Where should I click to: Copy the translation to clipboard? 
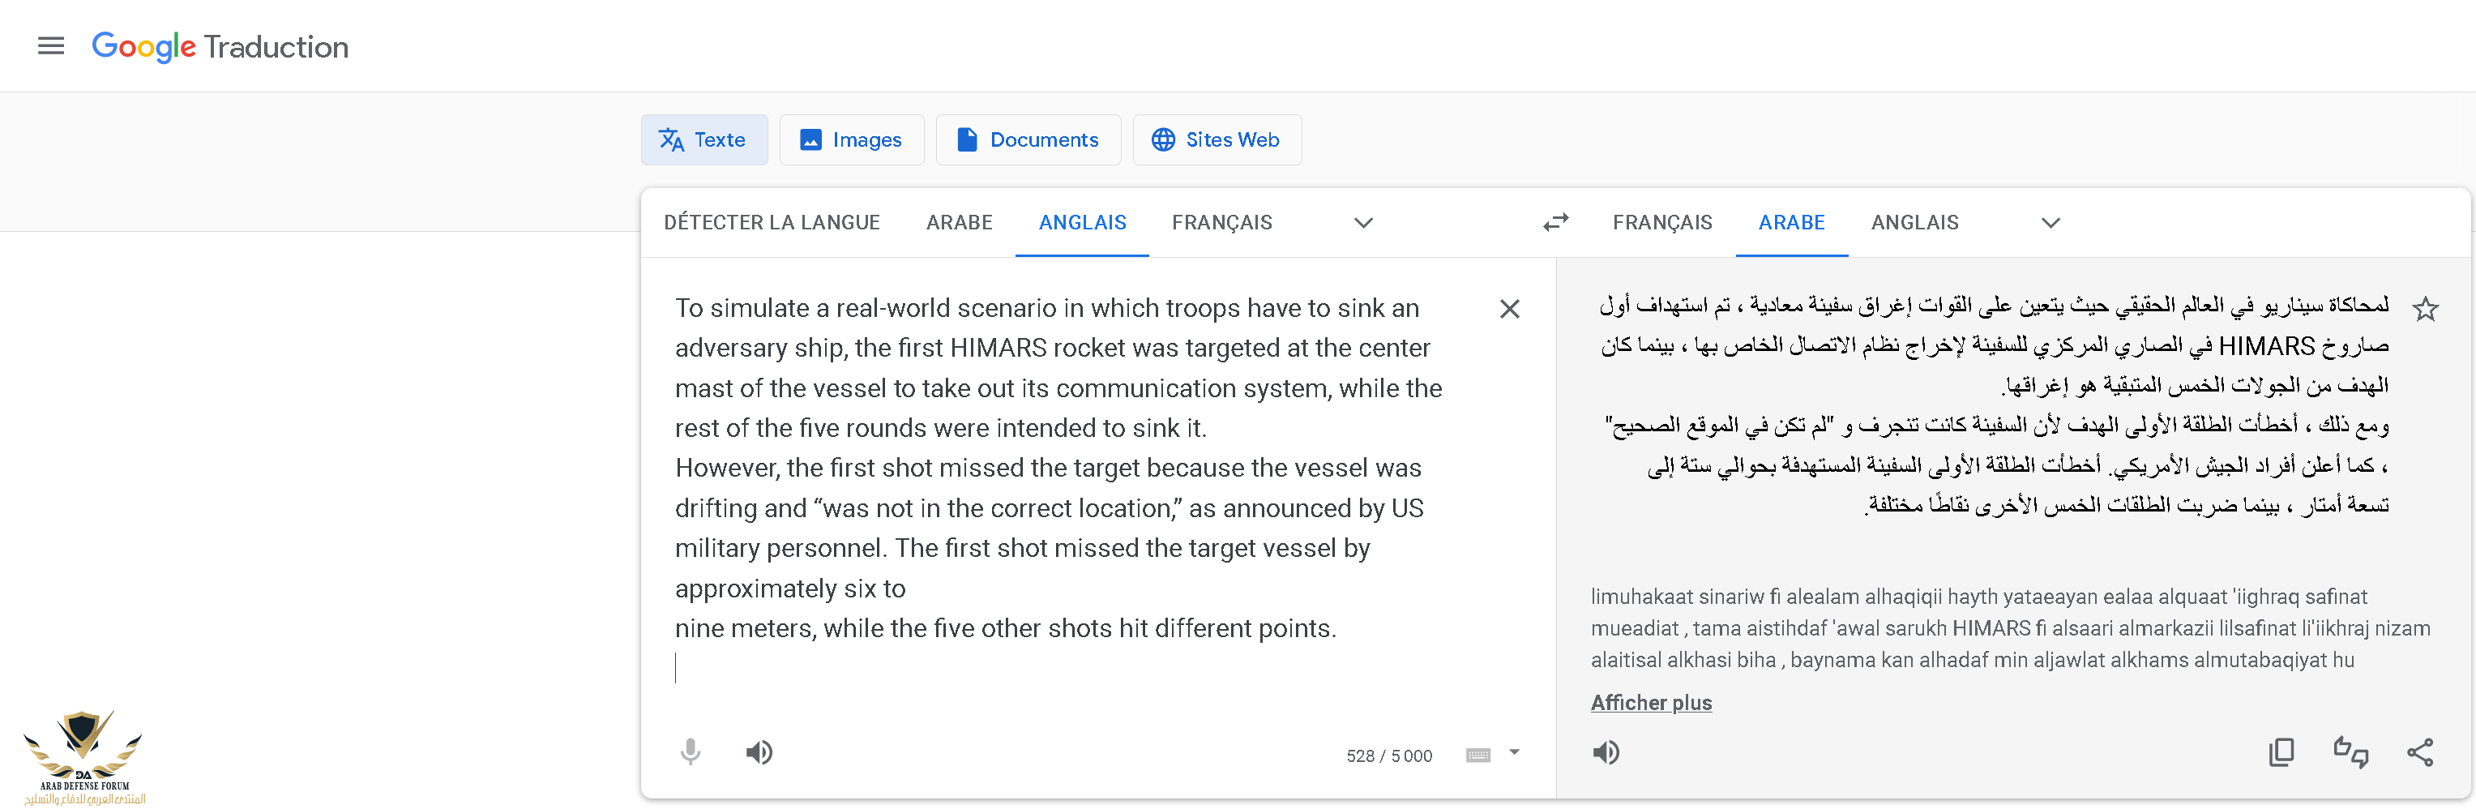click(2281, 752)
